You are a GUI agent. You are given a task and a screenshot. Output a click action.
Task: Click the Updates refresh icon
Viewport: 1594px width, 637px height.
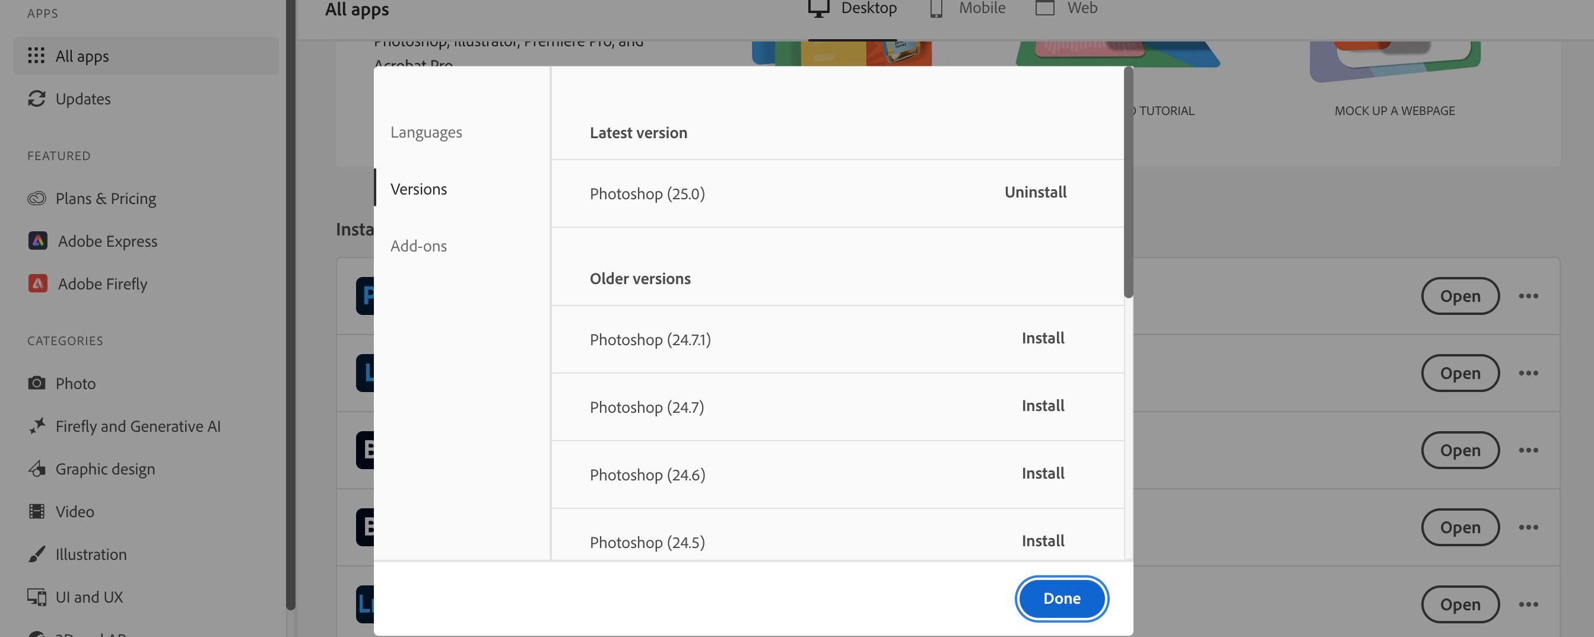[x=37, y=98]
